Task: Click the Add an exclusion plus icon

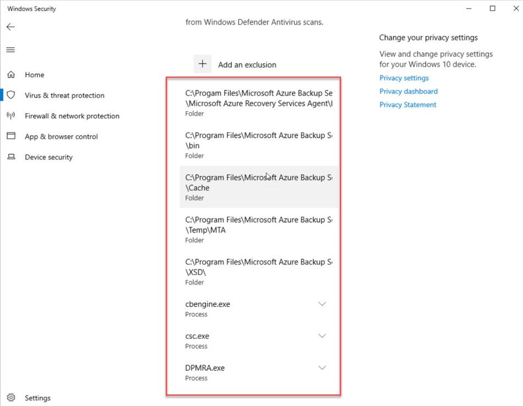Action: (x=202, y=64)
